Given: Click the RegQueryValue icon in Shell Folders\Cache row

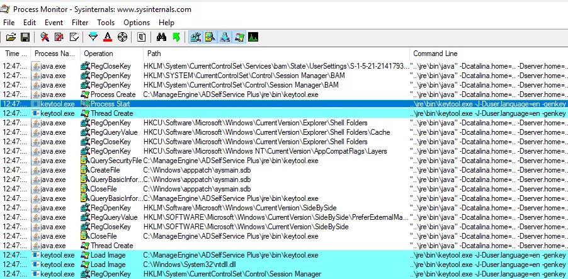Looking at the screenshot, I should [85, 132].
